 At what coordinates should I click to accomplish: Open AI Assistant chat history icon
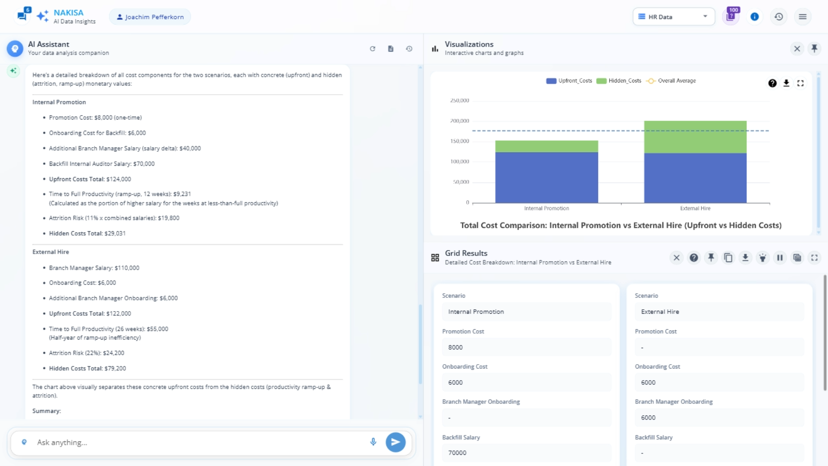tap(409, 49)
